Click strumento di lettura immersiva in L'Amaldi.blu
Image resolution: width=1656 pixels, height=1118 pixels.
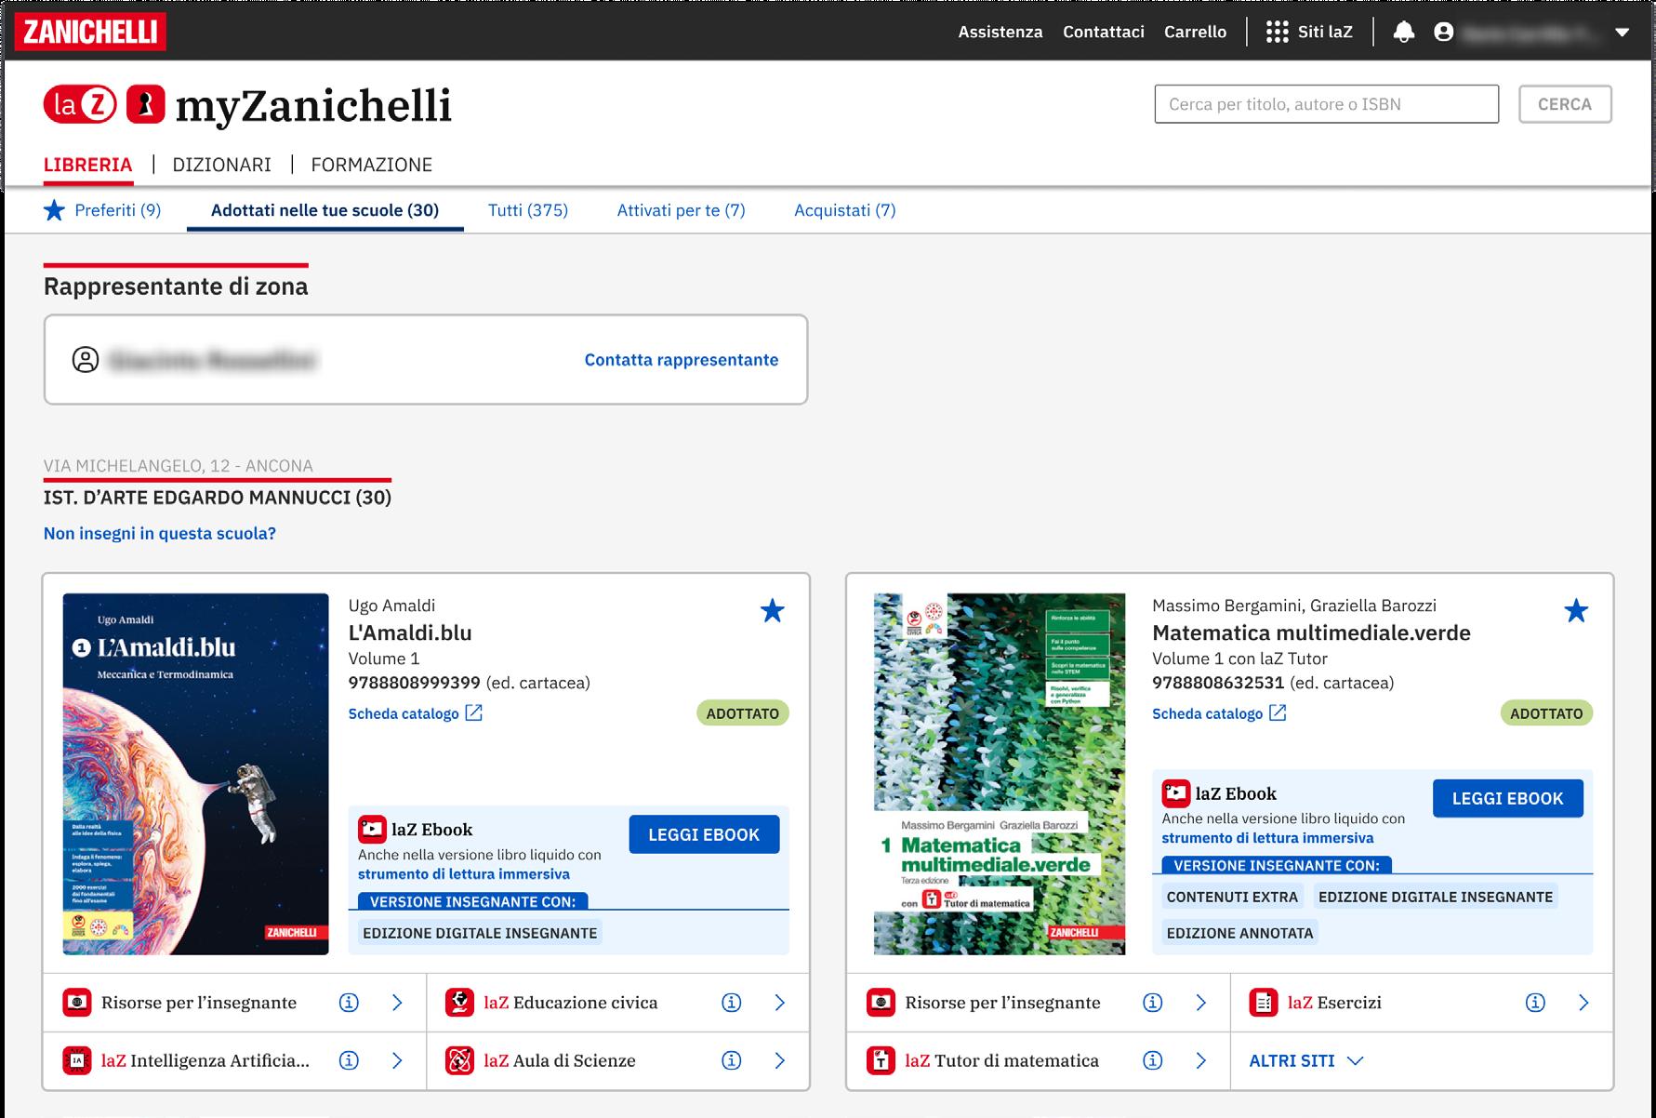[464, 874]
